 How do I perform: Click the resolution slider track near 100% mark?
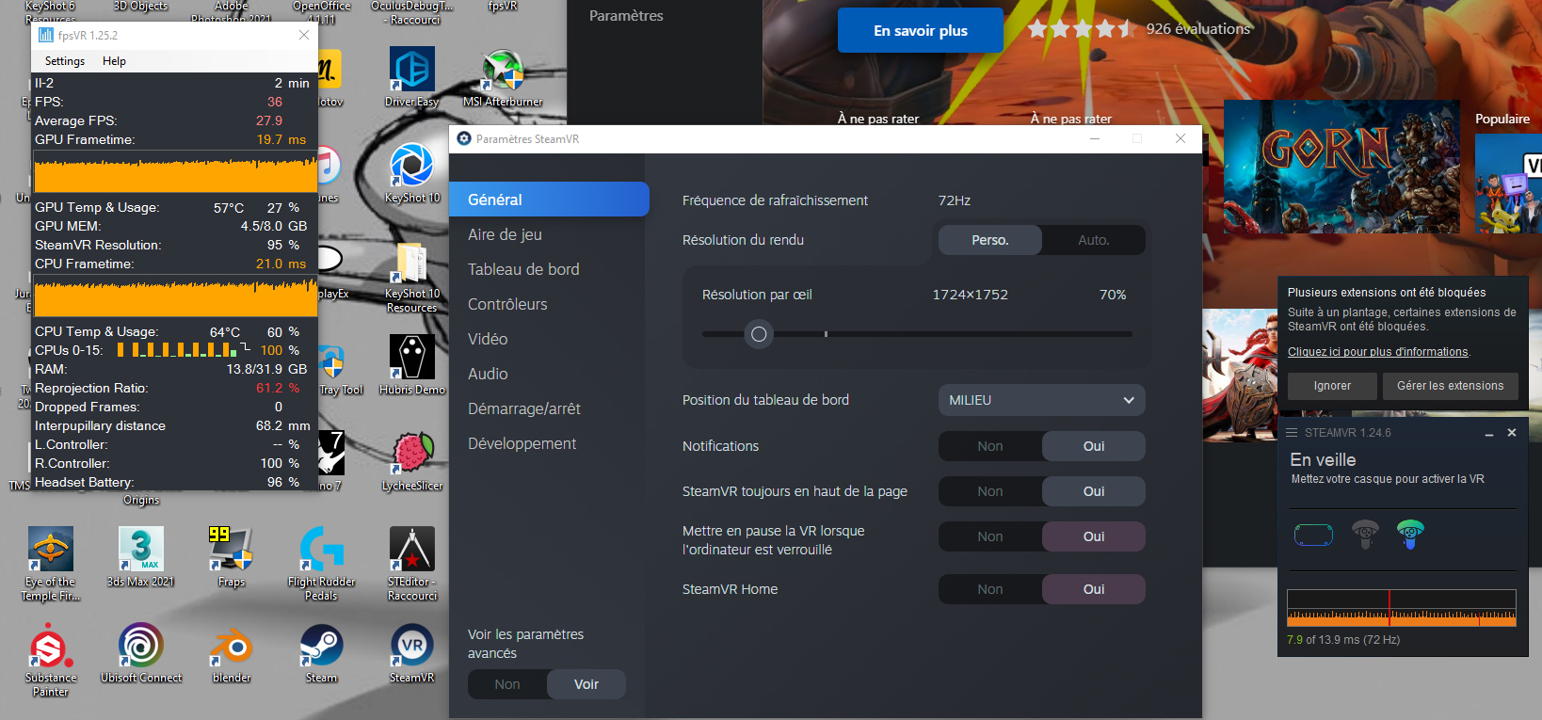click(827, 334)
